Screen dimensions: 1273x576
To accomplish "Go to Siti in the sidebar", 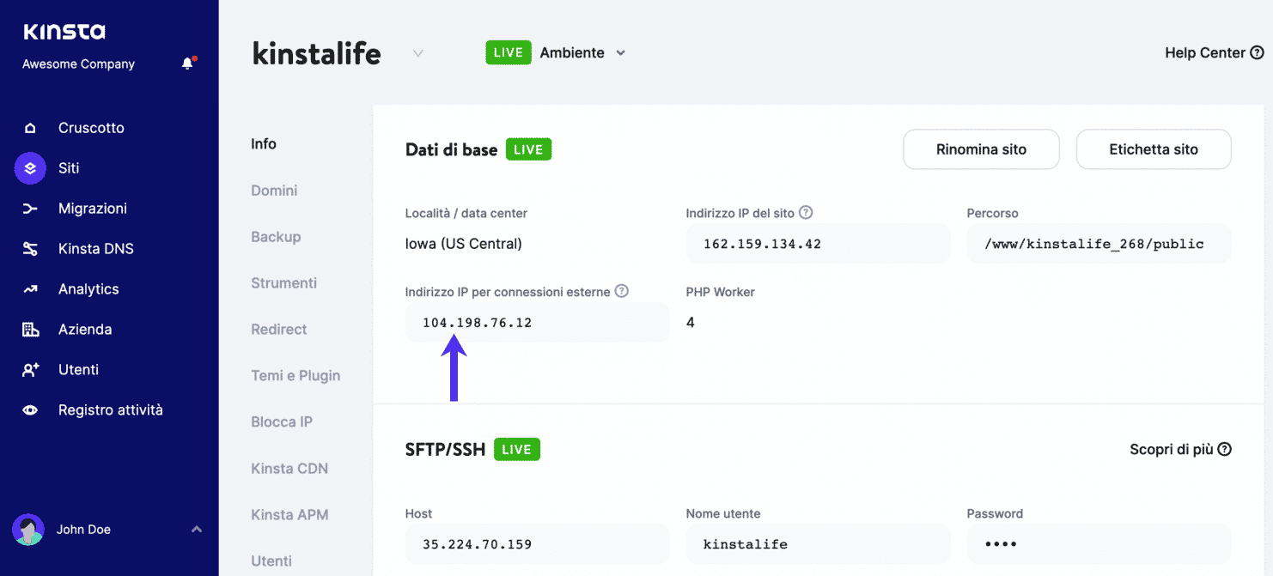I will click(69, 168).
